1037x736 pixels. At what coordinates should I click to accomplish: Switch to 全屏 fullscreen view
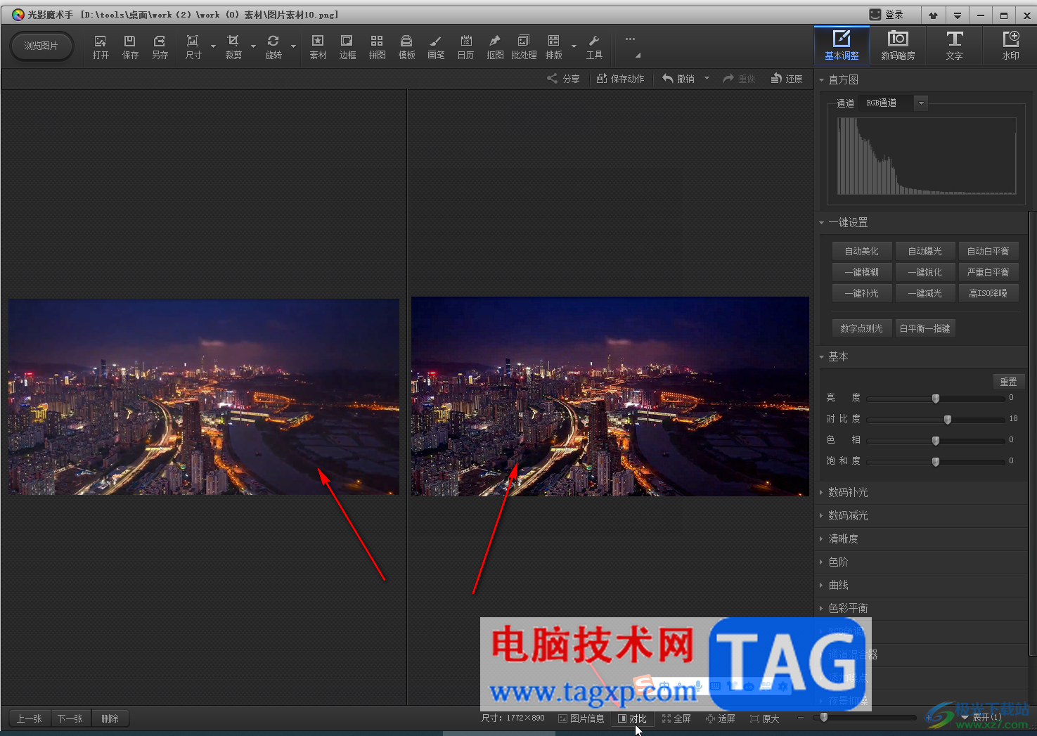tap(676, 718)
